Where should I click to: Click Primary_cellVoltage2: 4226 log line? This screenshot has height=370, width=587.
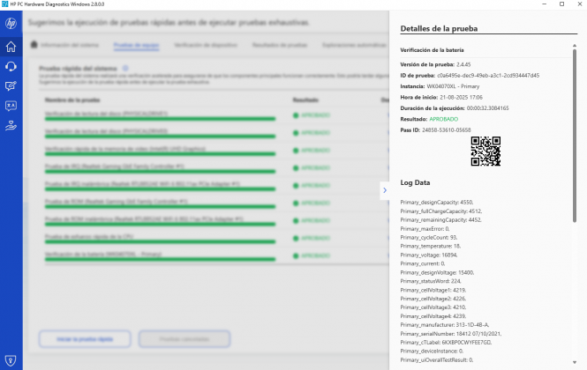tap(433, 299)
